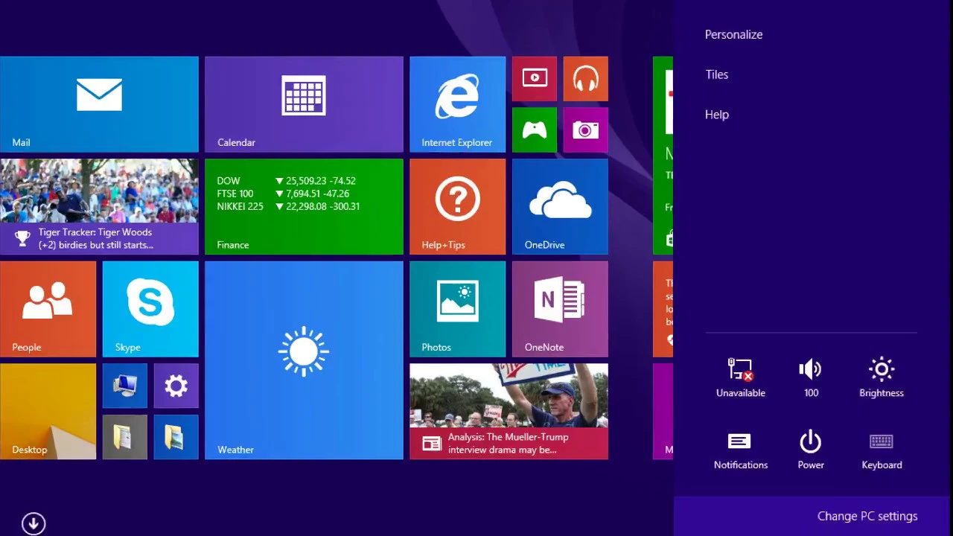Open the Power options
The image size is (953, 536).
click(811, 450)
